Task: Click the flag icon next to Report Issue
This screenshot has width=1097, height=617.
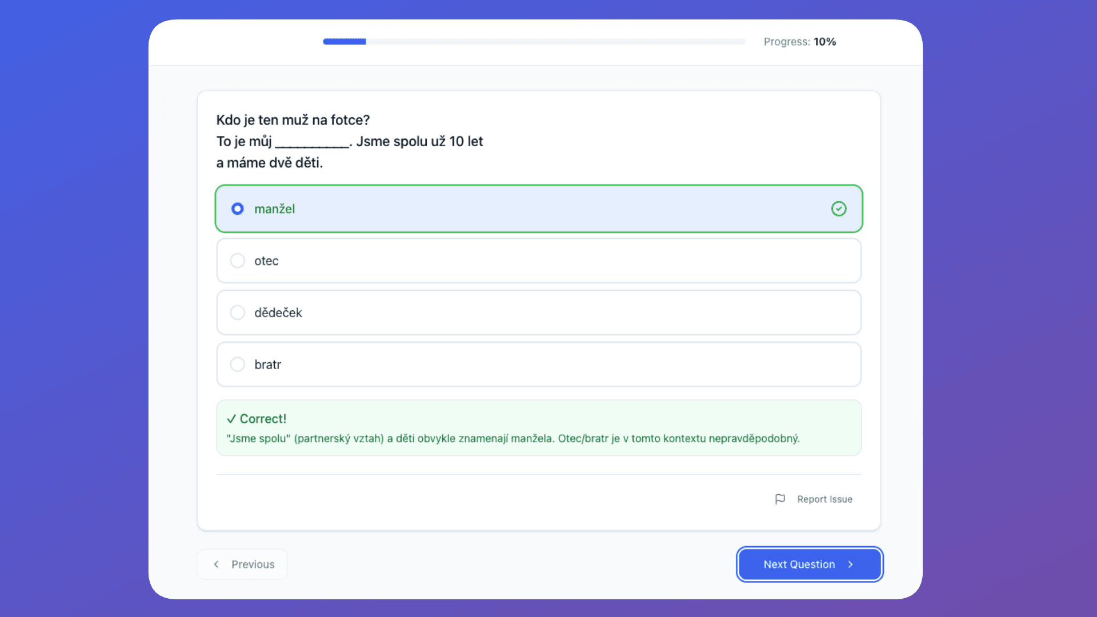Action: pyautogui.click(x=780, y=499)
